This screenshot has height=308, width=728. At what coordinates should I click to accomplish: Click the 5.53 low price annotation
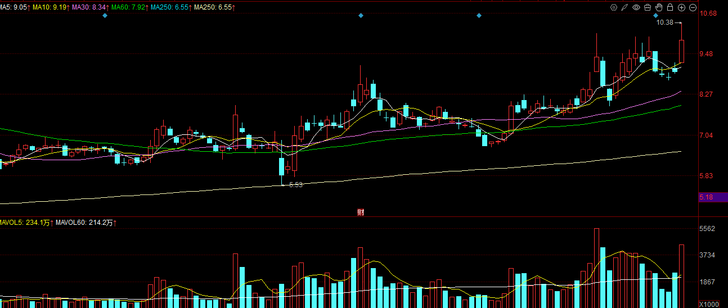pyautogui.click(x=296, y=184)
